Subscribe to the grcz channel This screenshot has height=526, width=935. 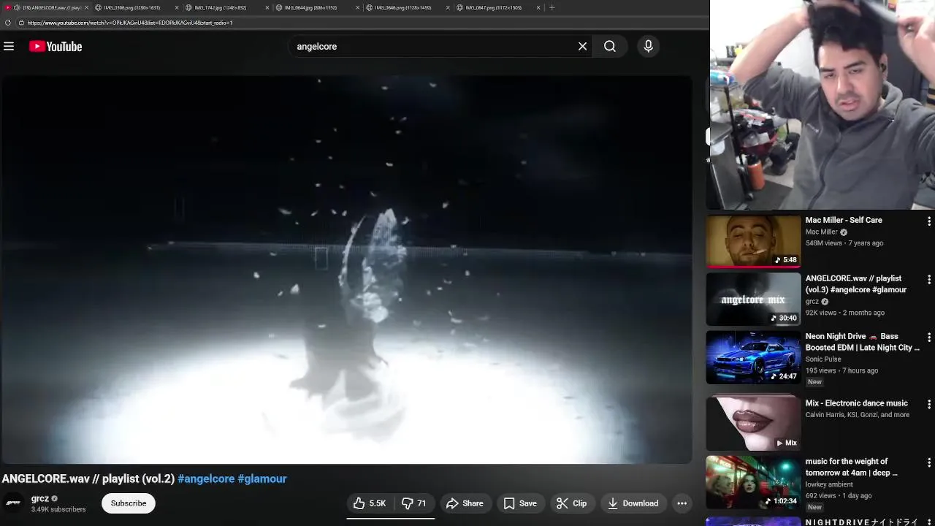click(129, 503)
